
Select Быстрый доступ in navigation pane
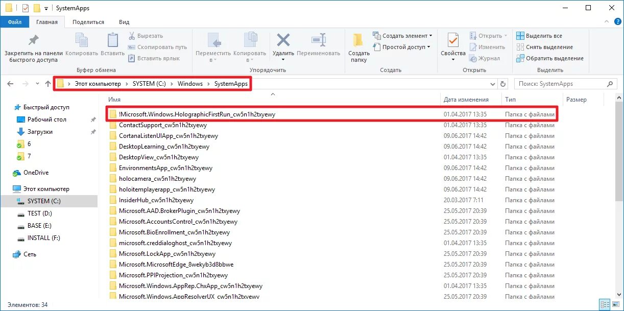(46, 107)
